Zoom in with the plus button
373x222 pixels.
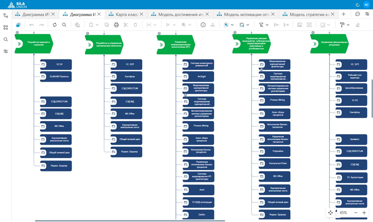pyautogui.click(x=364, y=213)
